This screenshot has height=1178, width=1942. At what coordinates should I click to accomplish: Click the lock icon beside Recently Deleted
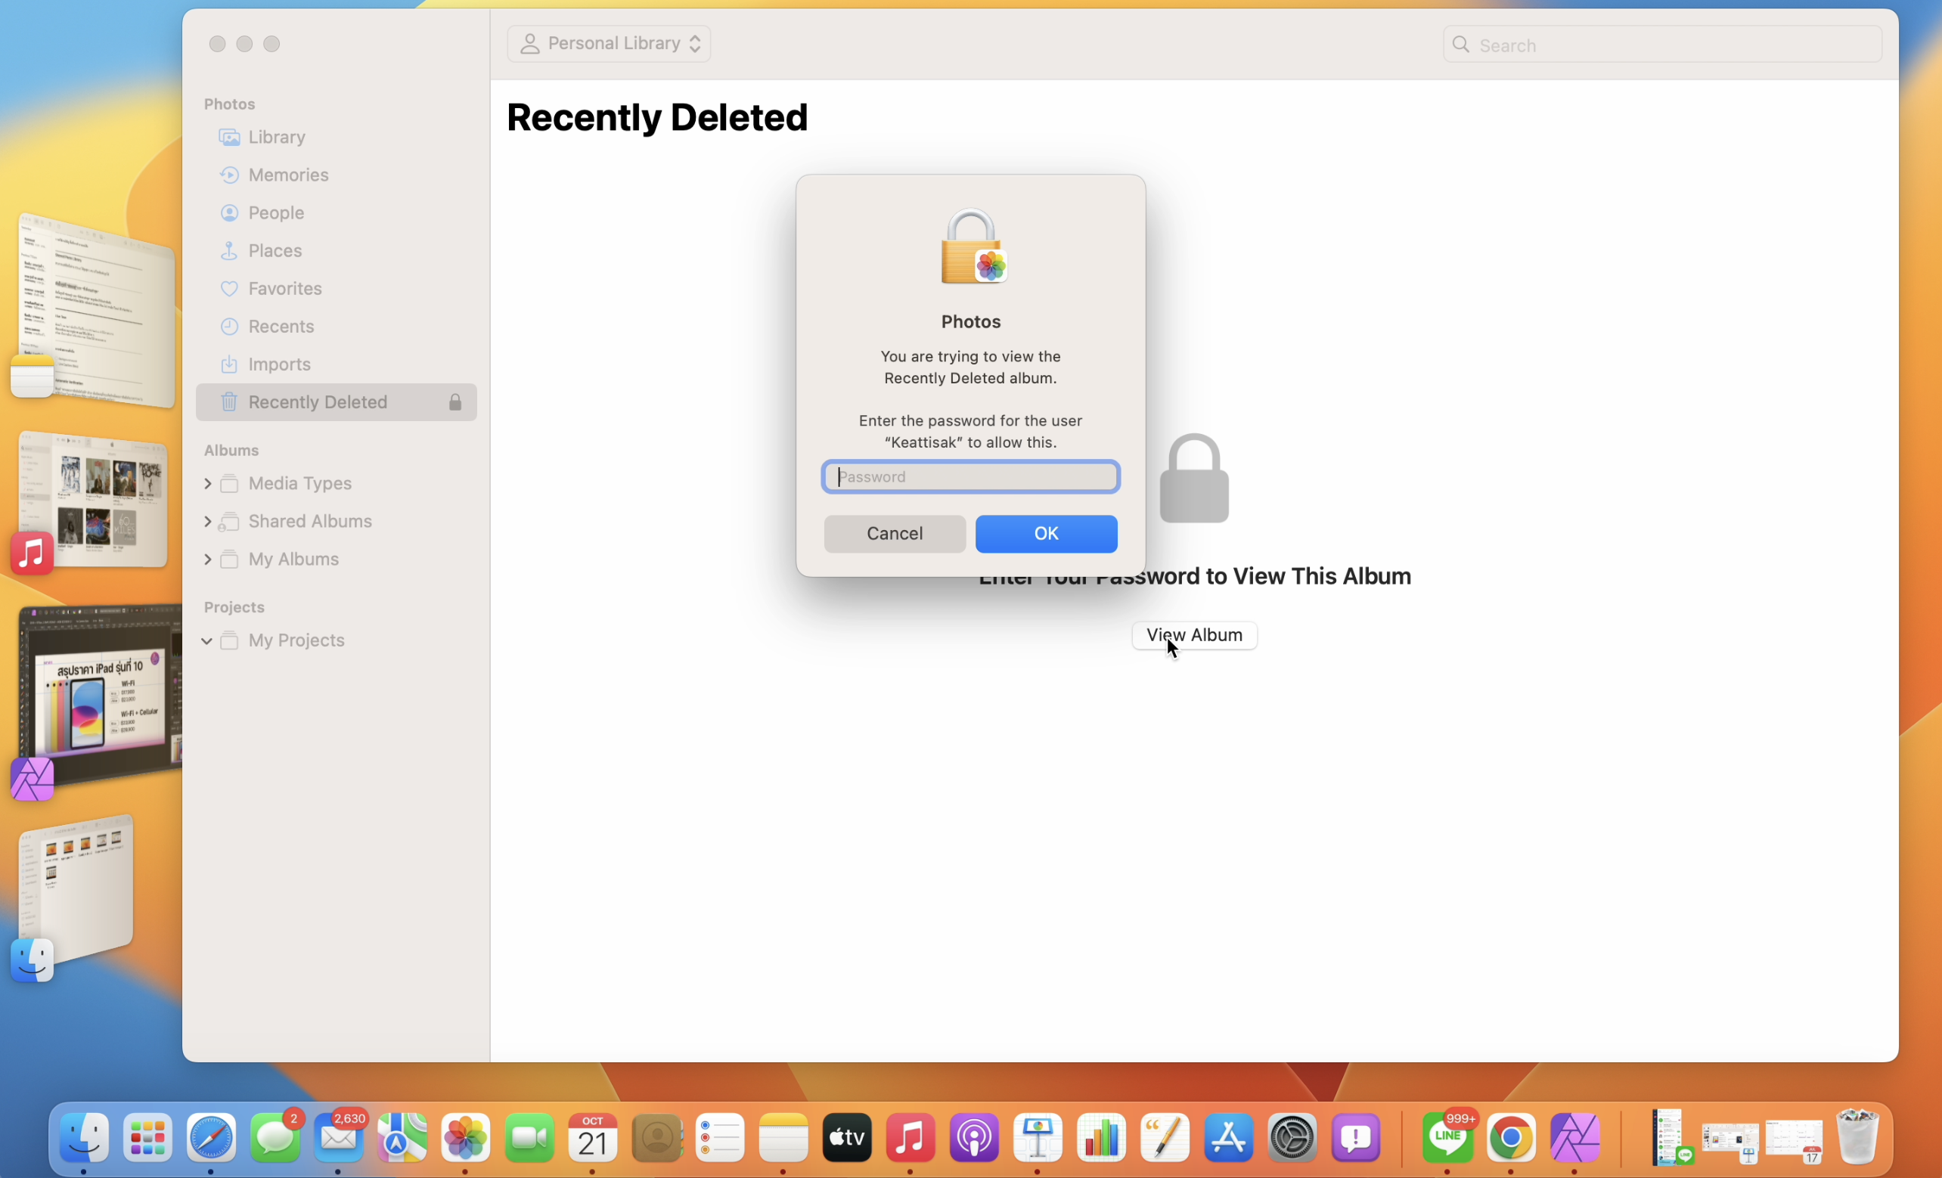tap(454, 403)
